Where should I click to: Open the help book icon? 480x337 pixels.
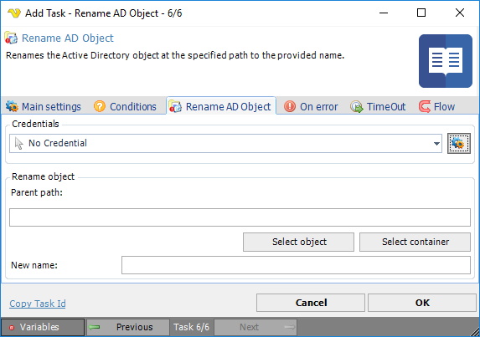[446, 61]
